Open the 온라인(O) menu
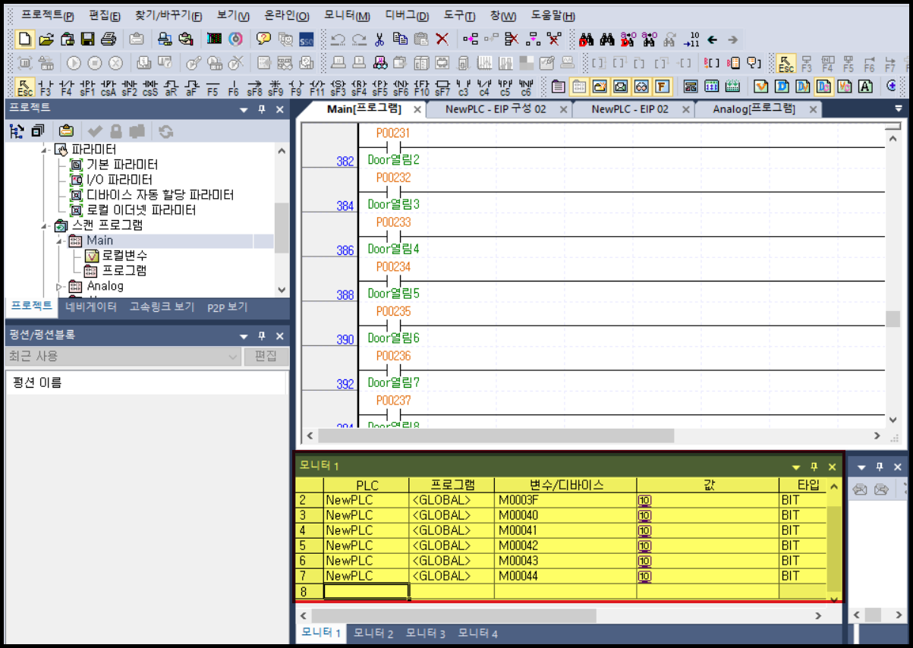Screen dimensions: 913x648 tap(287, 16)
